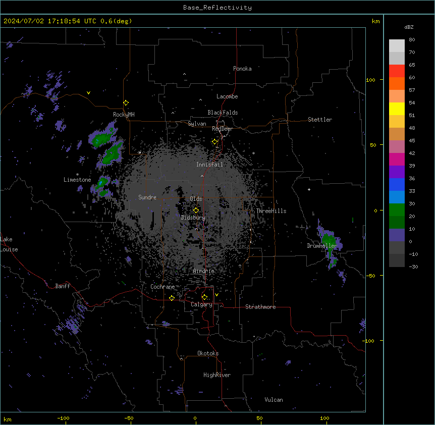Select the magenta 42 dBZ legend swatch
The height and width of the screenshot is (425, 435).
(x=397, y=159)
